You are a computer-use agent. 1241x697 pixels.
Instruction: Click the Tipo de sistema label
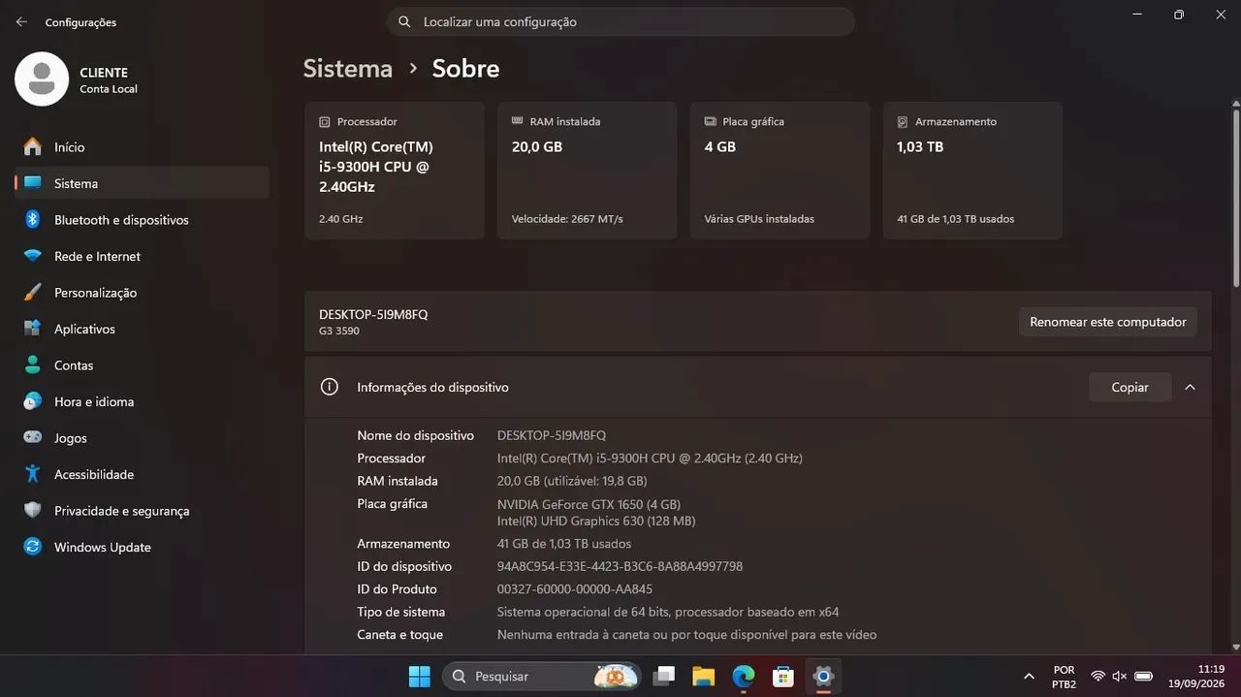point(400,612)
